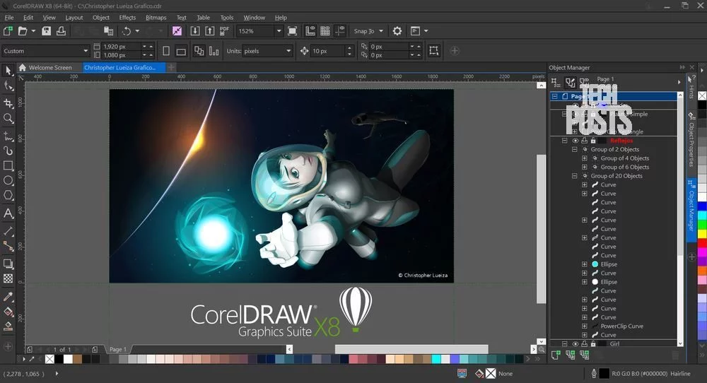Pick the white swatch in the bottom palette
Image resolution: width=707 pixels, height=383 pixels.
68,359
